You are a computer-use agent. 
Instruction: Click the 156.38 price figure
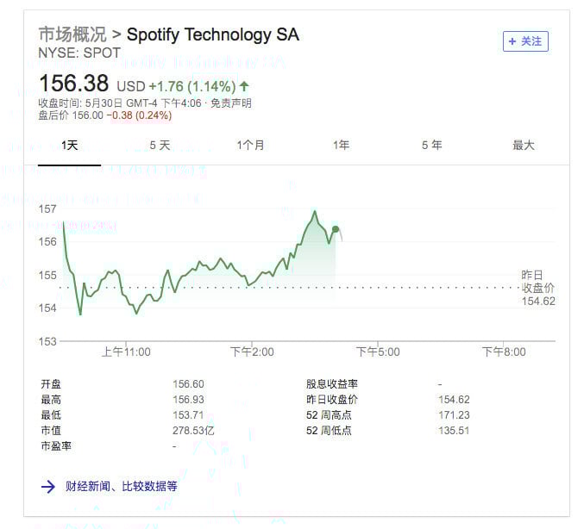73,83
